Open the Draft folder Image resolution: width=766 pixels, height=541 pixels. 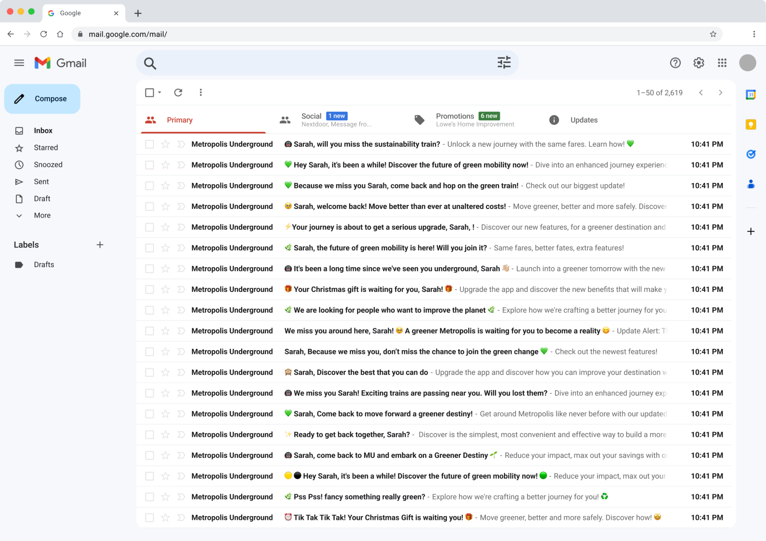click(x=42, y=199)
